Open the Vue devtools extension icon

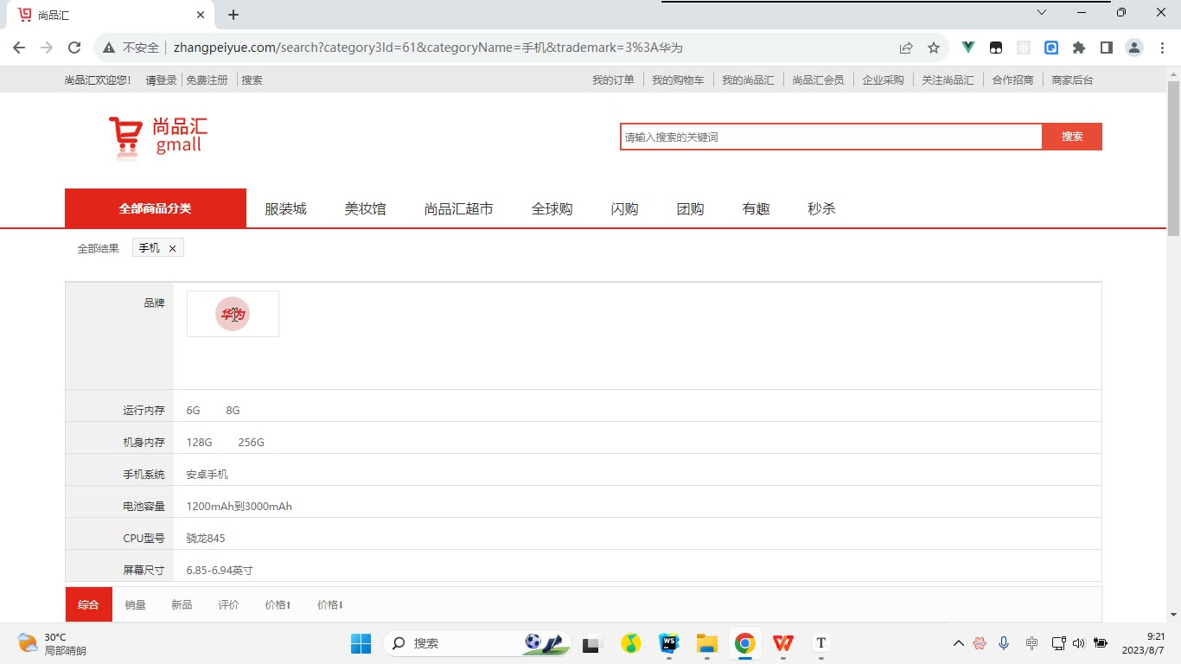968,48
